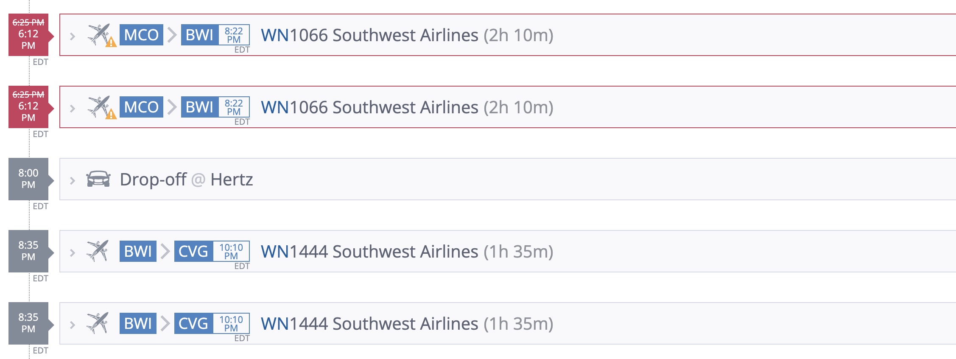
Task: Click the plane warning icon in second WN1066 row
Action: coord(101,107)
